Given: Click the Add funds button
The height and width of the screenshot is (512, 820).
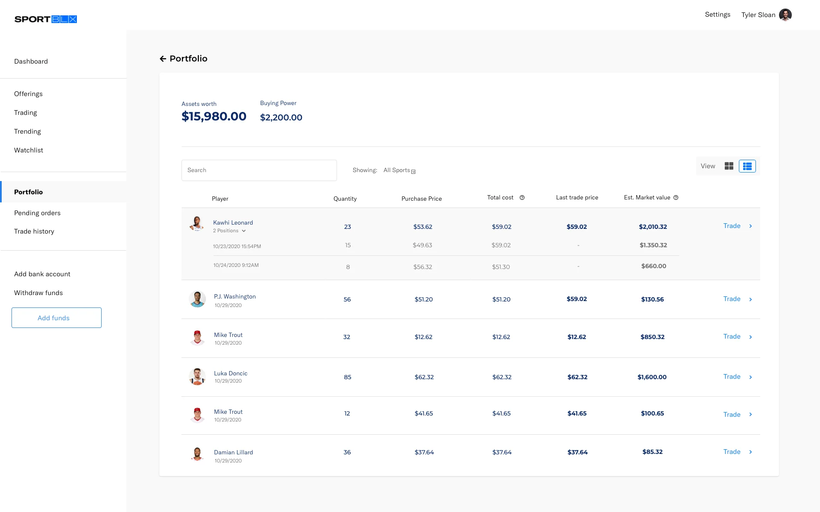Looking at the screenshot, I should 56,318.
